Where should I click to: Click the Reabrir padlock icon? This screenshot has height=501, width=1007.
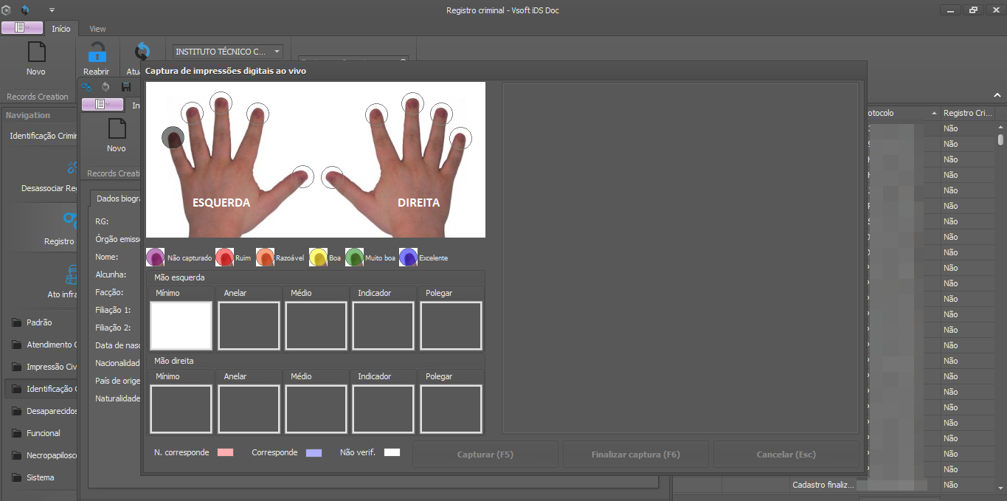97,53
